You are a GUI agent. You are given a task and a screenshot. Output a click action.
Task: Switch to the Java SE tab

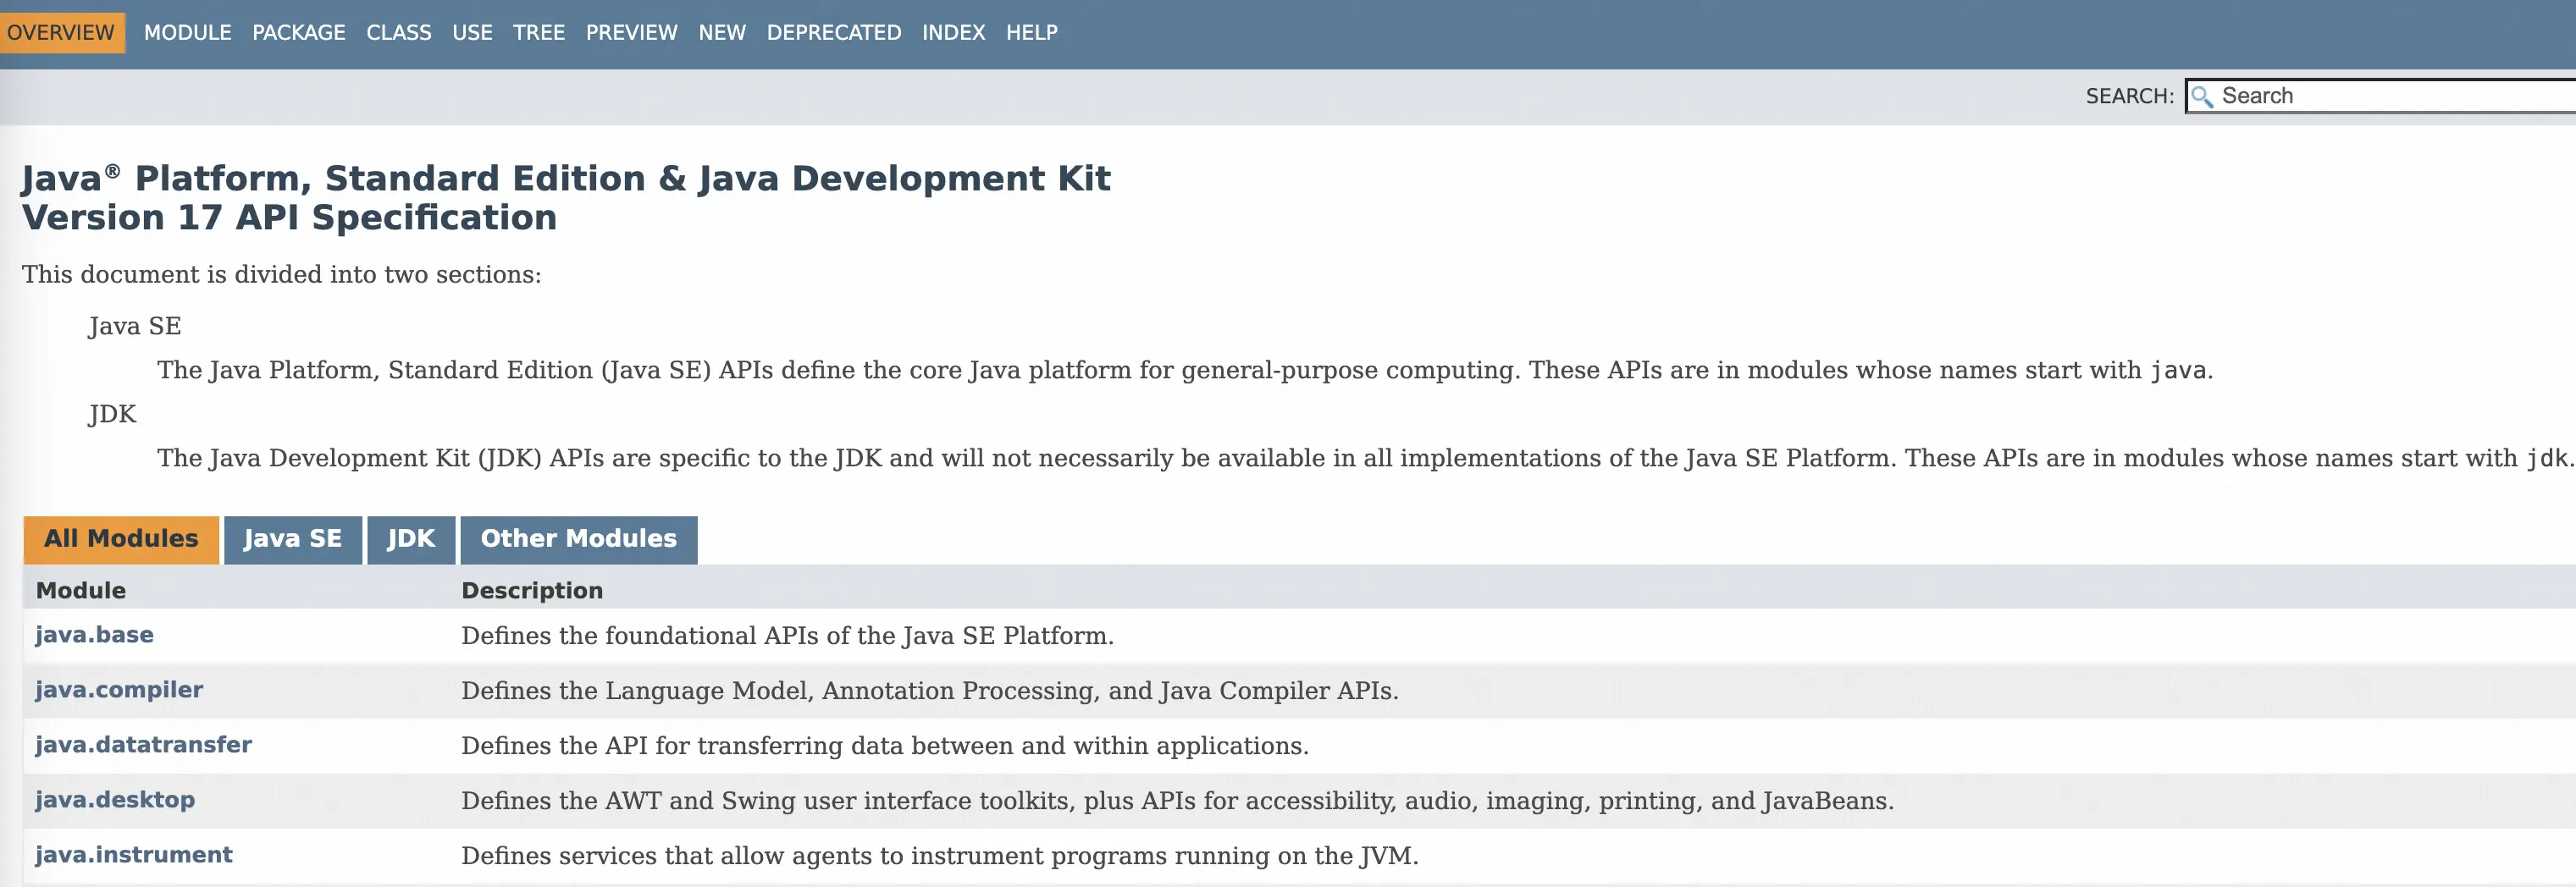pos(292,539)
